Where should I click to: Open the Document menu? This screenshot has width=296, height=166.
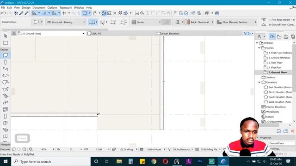pyautogui.click(x=39, y=8)
